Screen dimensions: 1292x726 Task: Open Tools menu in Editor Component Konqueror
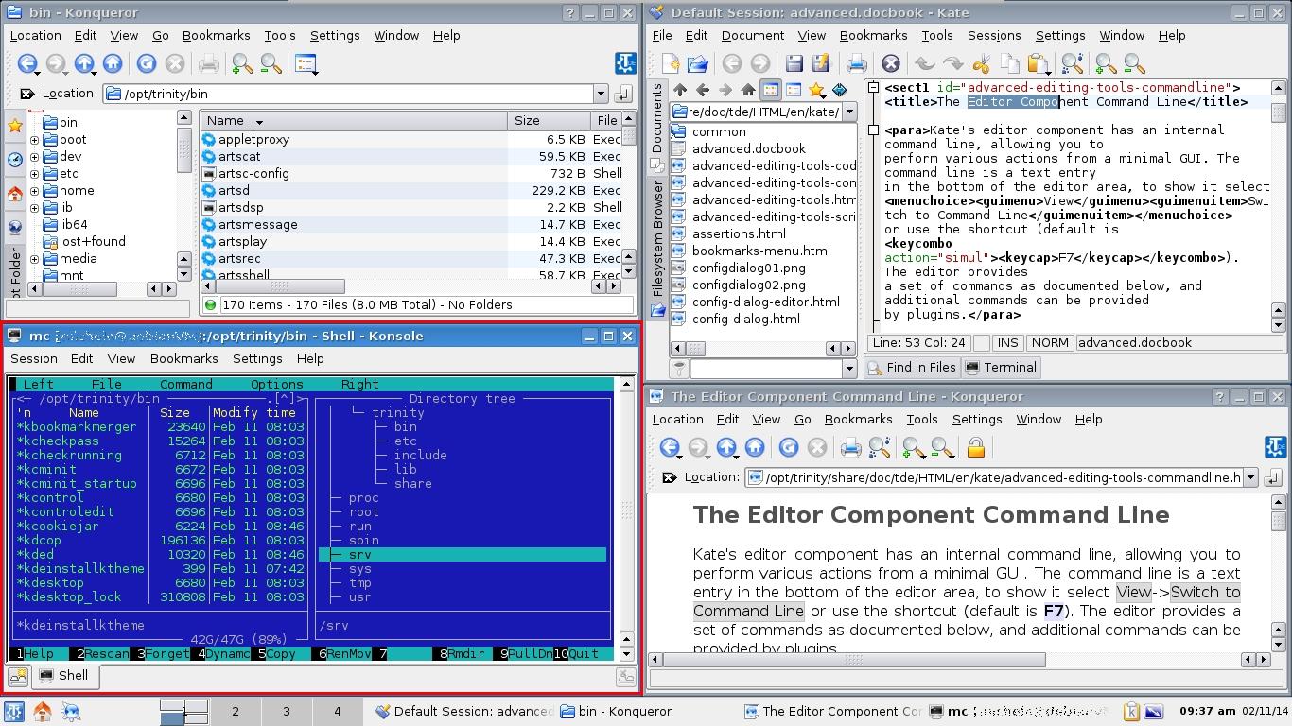coord(921,419)
